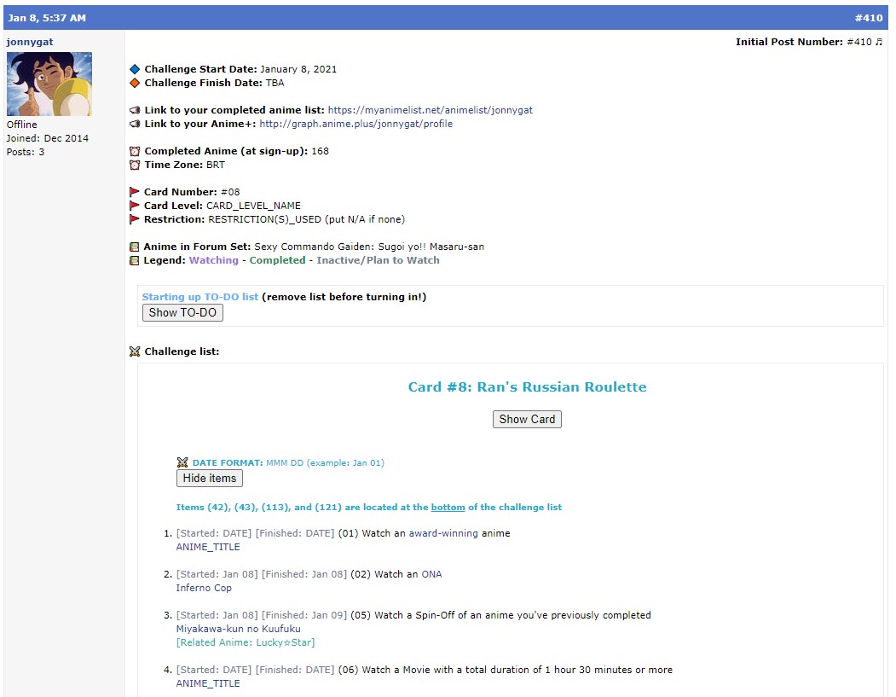This screenshot has height=697, width=896.
Task: Click jonnygat's avatar picture
Action: (x=49, y=83)
